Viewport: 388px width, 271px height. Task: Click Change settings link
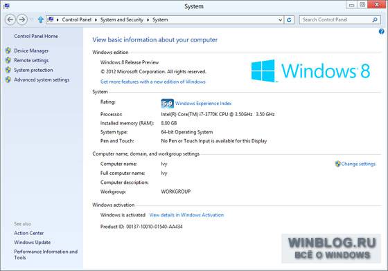[x=358, y=164]
